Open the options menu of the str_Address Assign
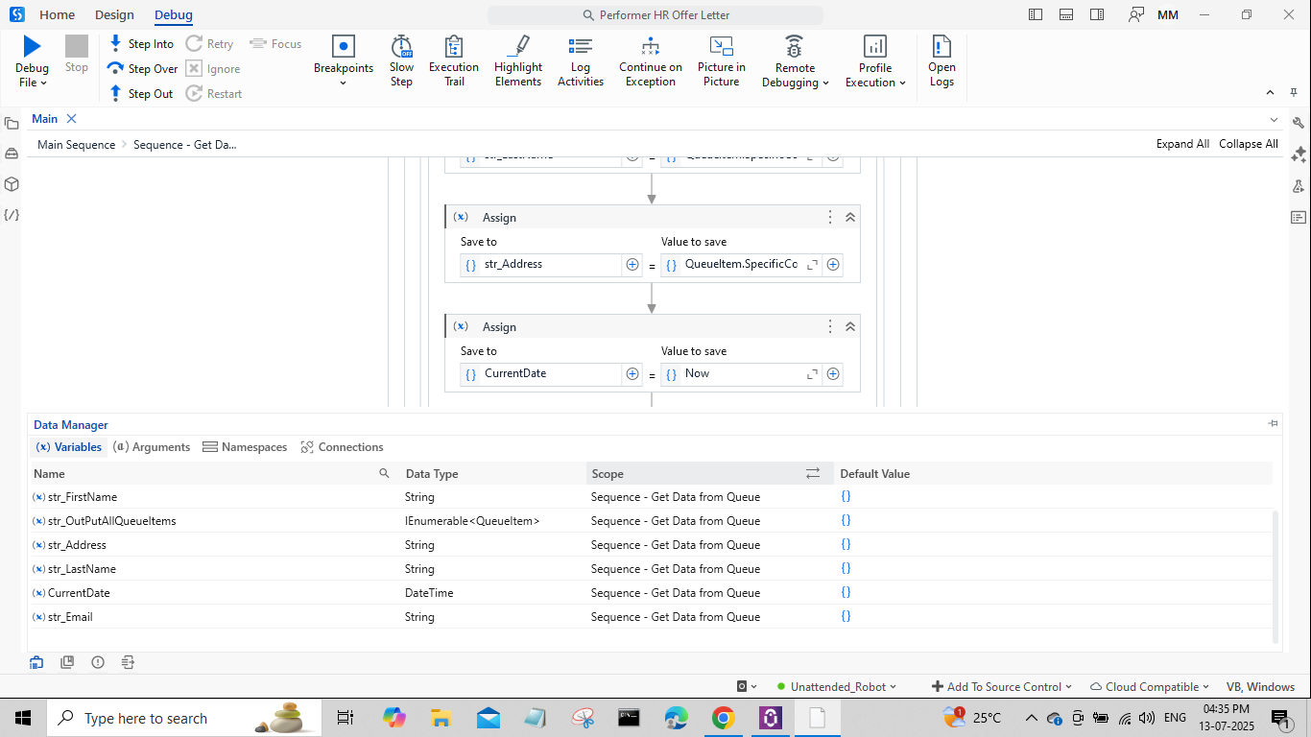Viewport: 1311px width, 737px height. 830,218
